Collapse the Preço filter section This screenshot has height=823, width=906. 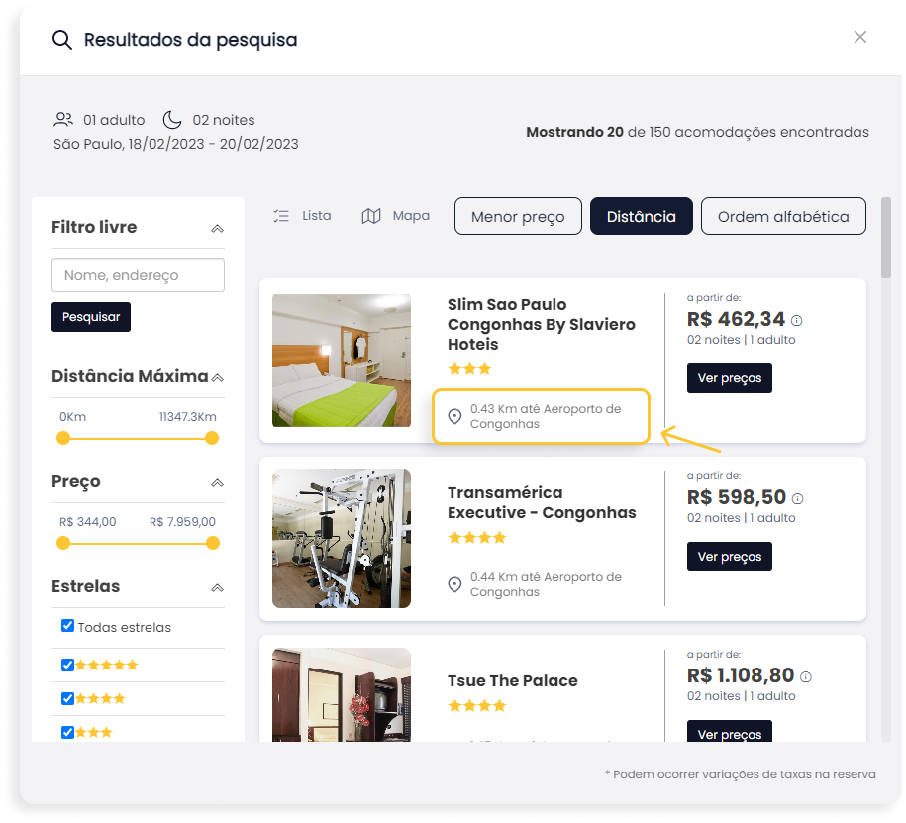click(217, 483)
